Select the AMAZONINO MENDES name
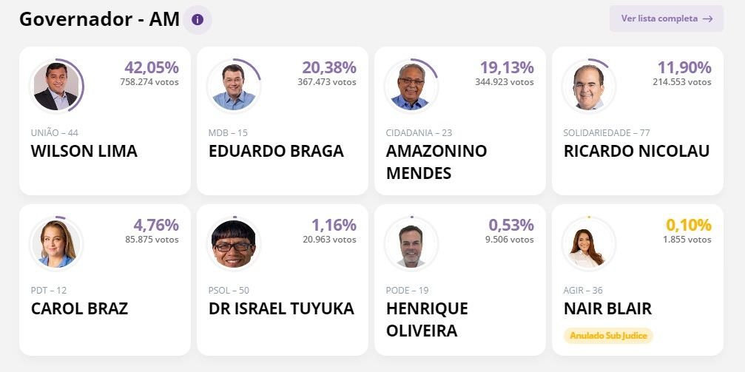This screenshot has width=745, height=372. coord(436,162)
